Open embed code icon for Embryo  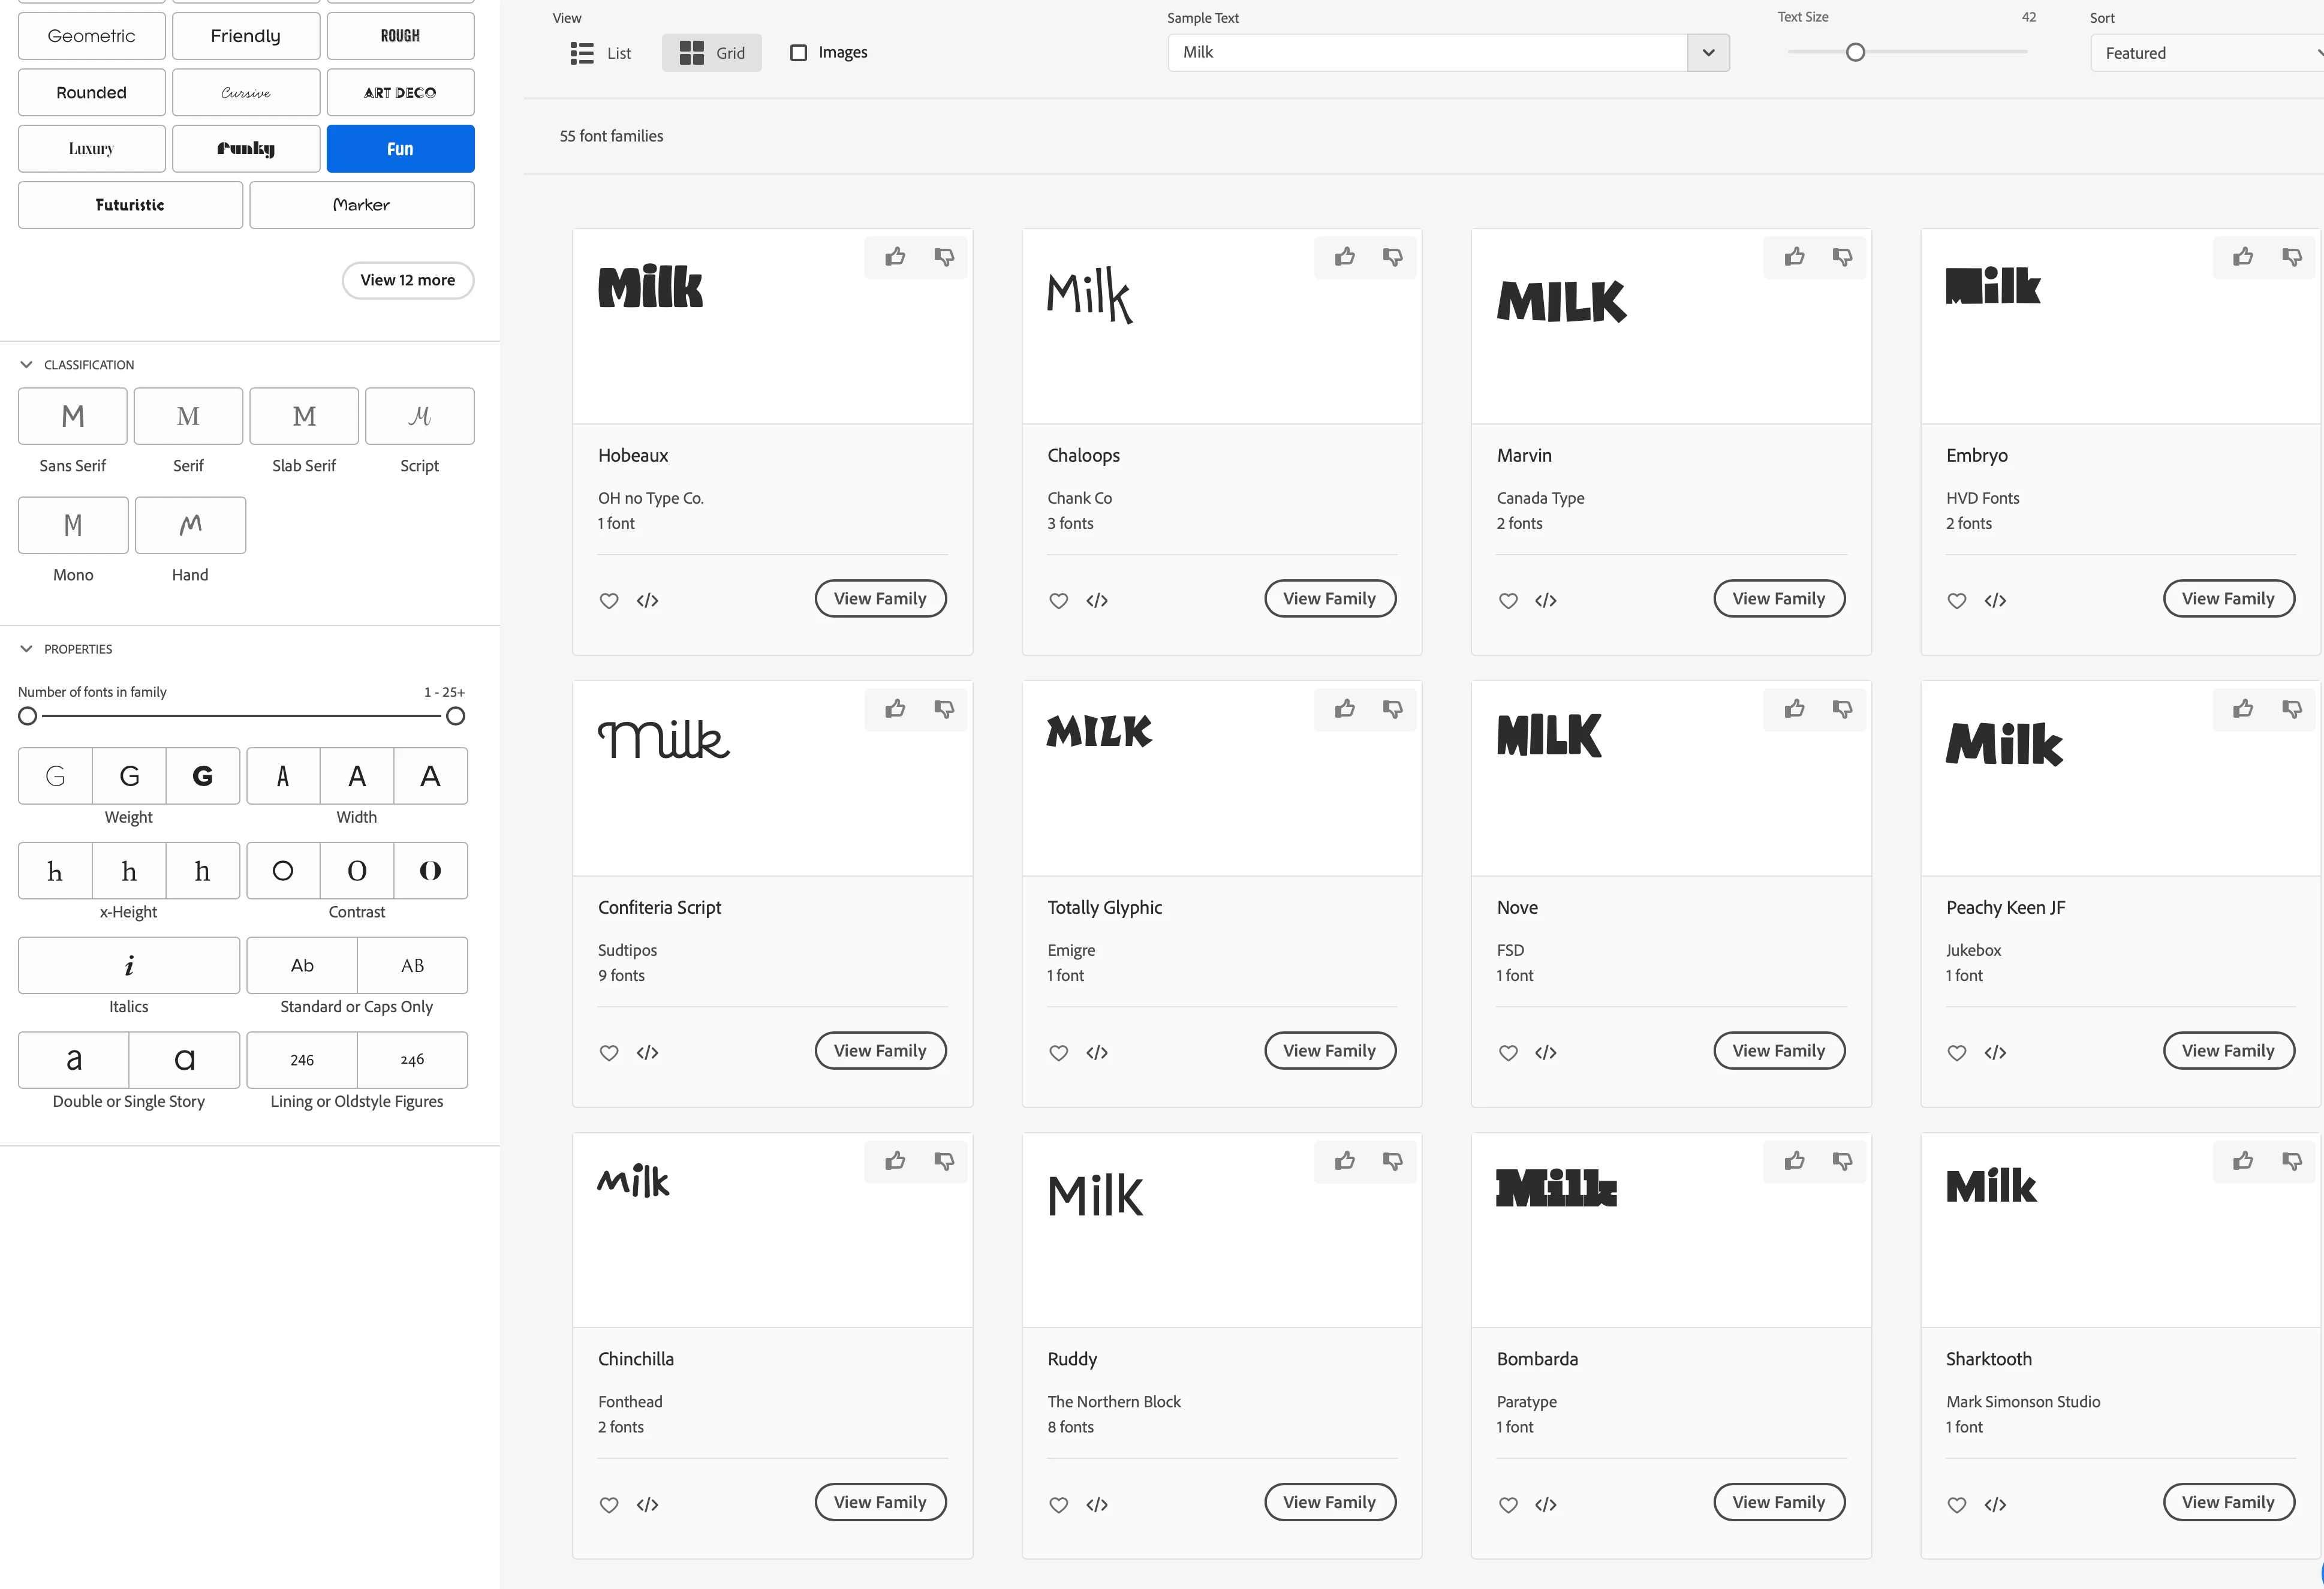[1995, 600]
